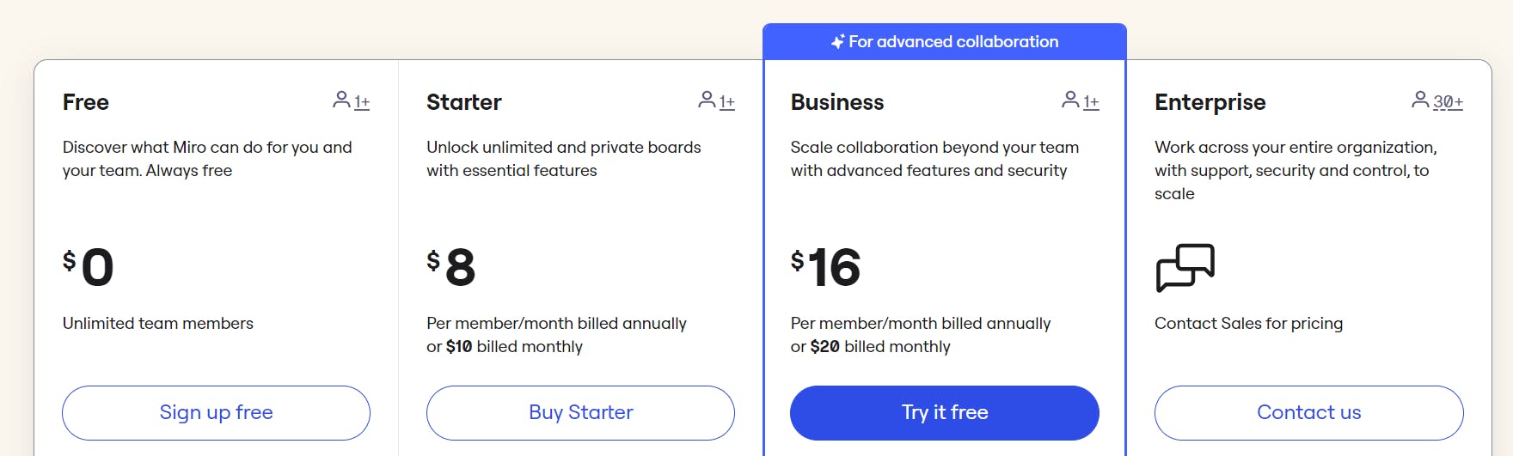Select the Business plan heading

click(836, 102)
